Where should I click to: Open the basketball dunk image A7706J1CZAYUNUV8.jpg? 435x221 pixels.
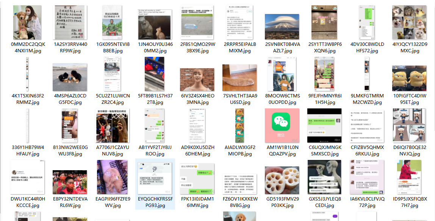coord(113,125)
